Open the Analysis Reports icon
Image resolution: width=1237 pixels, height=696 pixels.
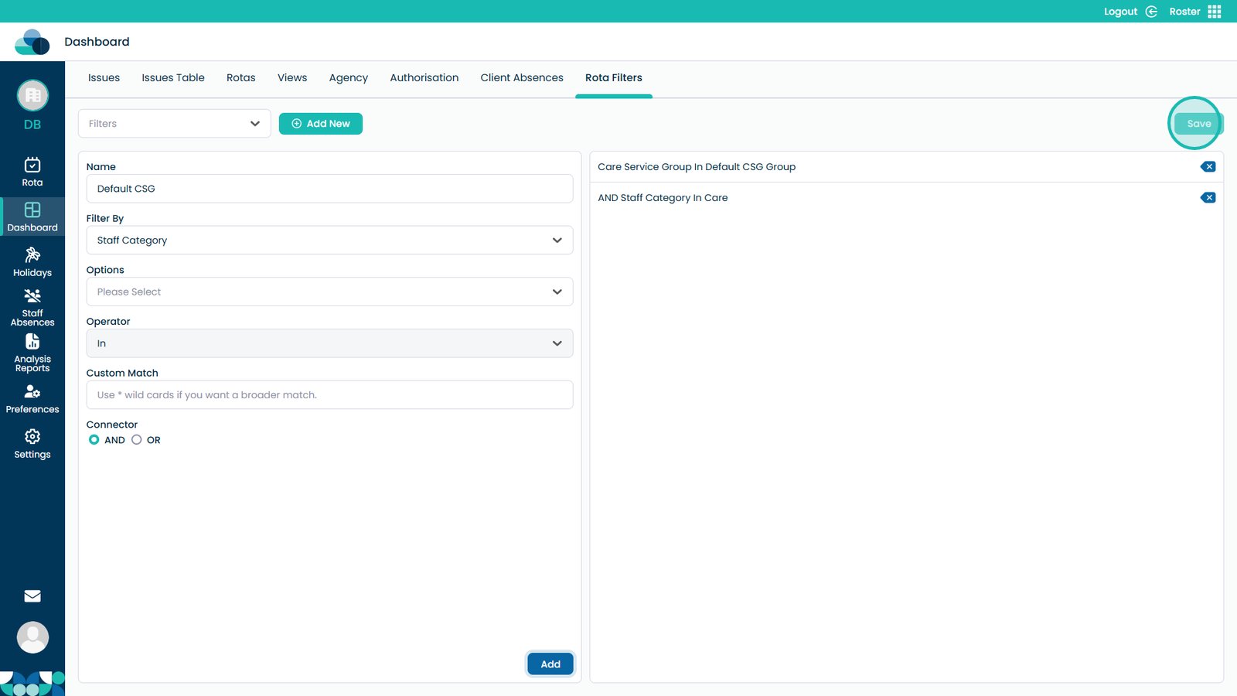[32, 342]
